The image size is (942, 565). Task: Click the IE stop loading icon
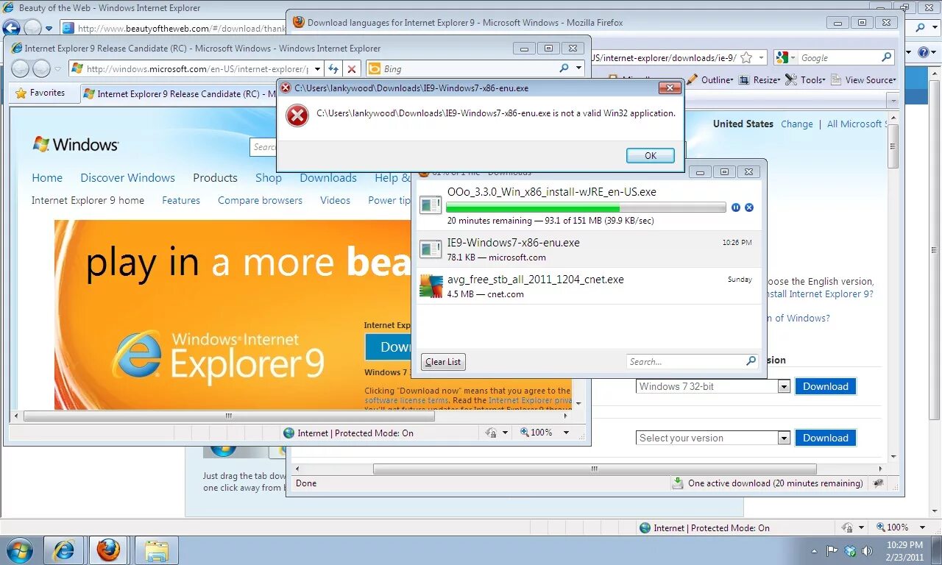coord(352,68)
